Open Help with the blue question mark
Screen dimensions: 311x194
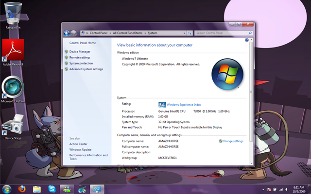247,40
